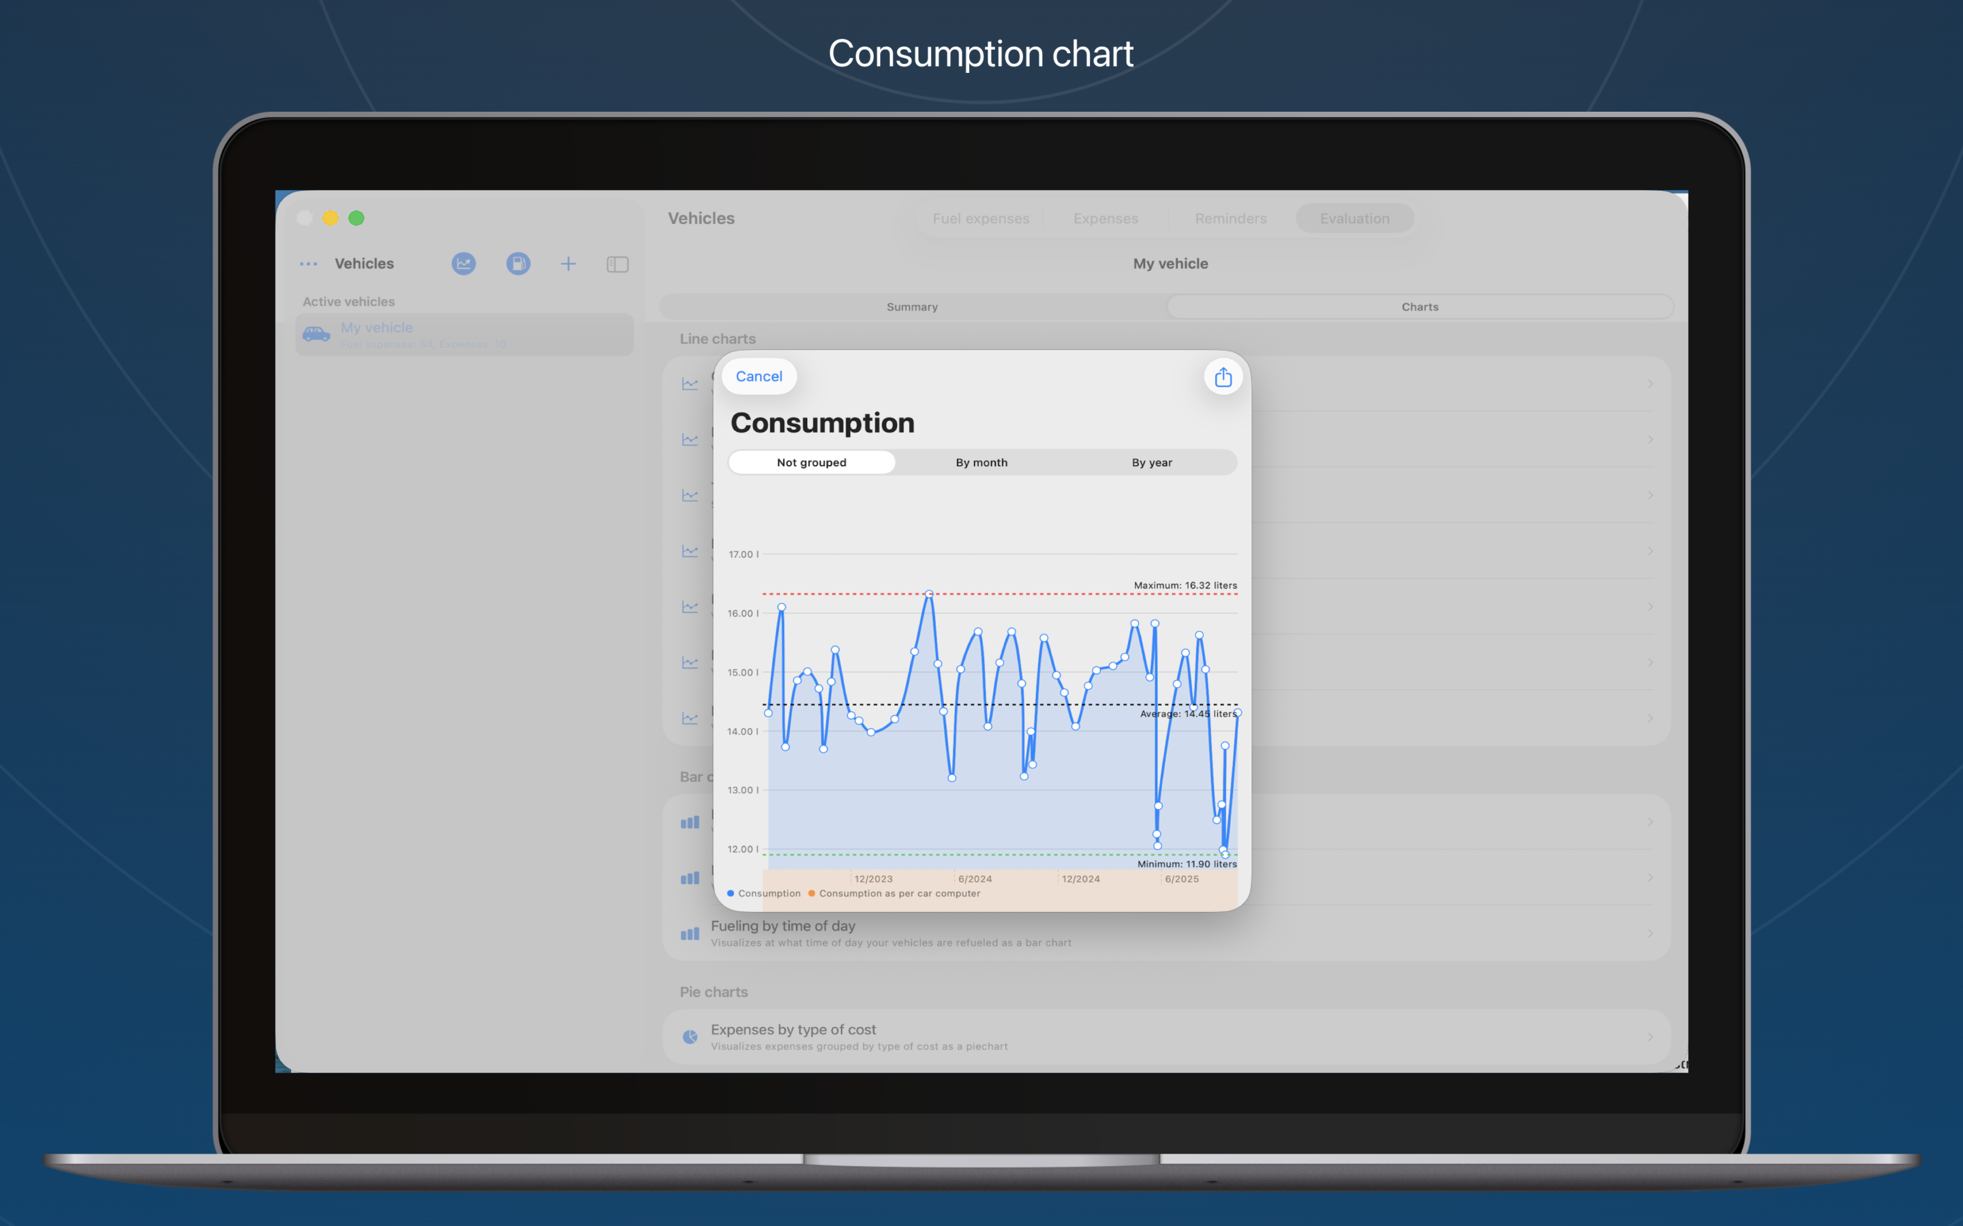Click the Line charts section heading
1963x1226 pixels.
(x=718, y=339)
